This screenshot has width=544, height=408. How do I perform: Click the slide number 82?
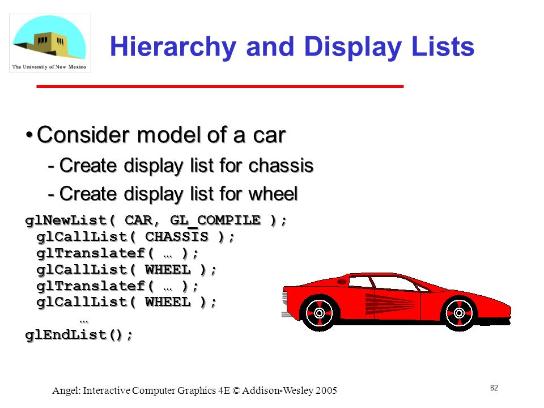[494, 388]
